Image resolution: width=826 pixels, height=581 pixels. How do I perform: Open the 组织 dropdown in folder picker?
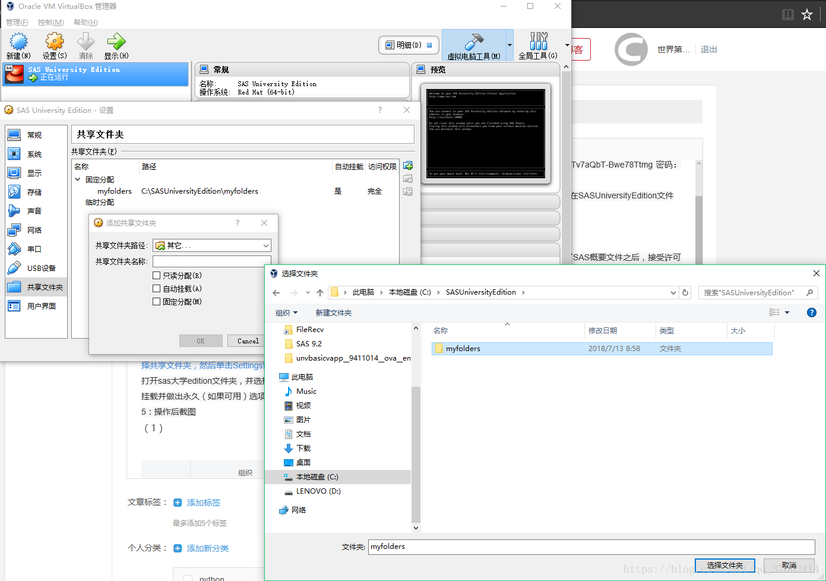coord(286,312)
